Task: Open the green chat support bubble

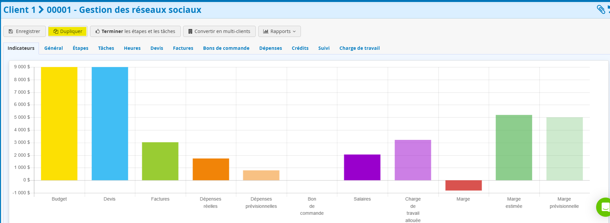Action: pos(604,207)
